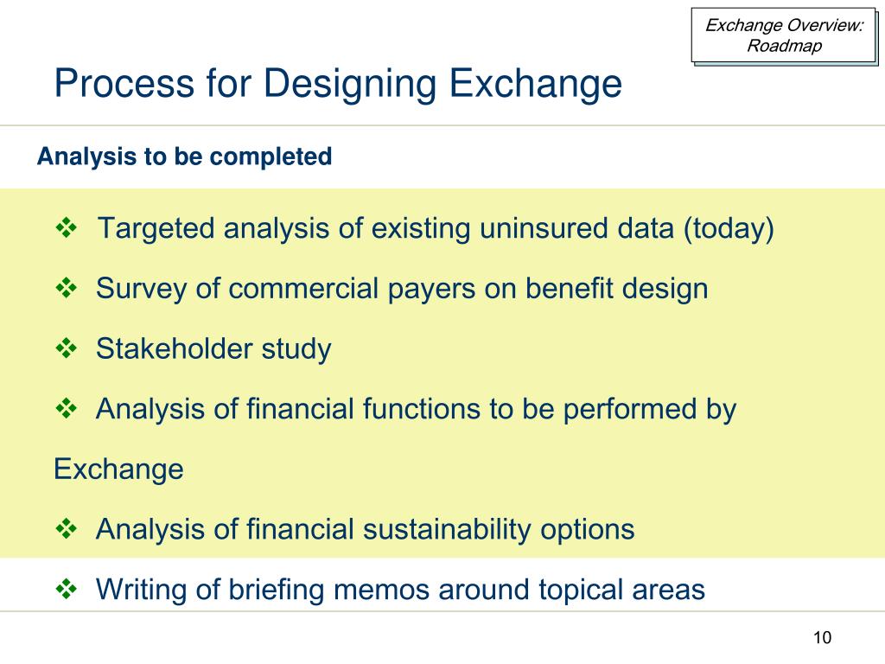The height and width of the screenshot is (664, 885).
Task: Click the page number 10
Action: pos(823,637)
